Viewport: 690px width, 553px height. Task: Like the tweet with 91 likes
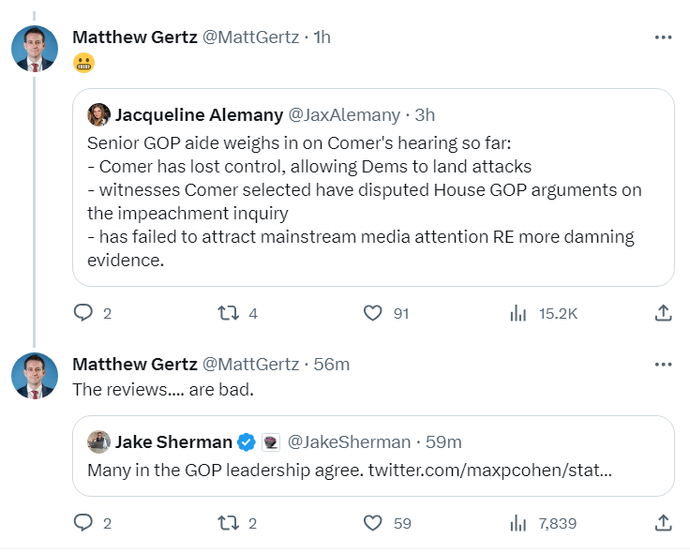[374, 313]
